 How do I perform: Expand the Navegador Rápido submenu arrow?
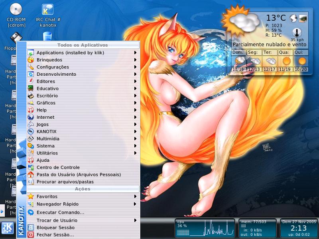tap(135, 204)
